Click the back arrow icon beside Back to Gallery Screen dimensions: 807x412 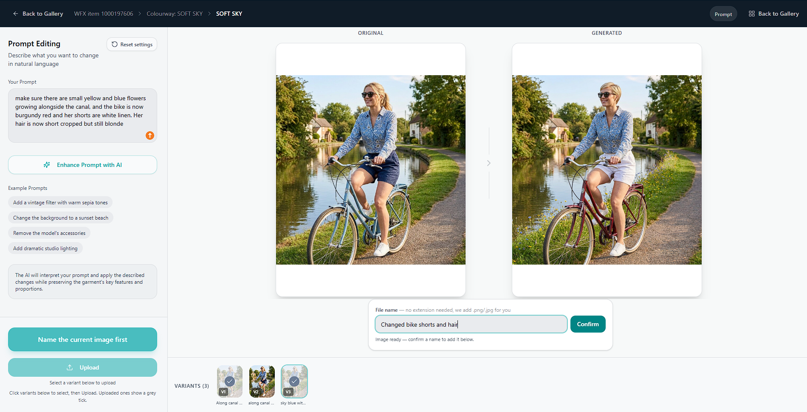16,14
